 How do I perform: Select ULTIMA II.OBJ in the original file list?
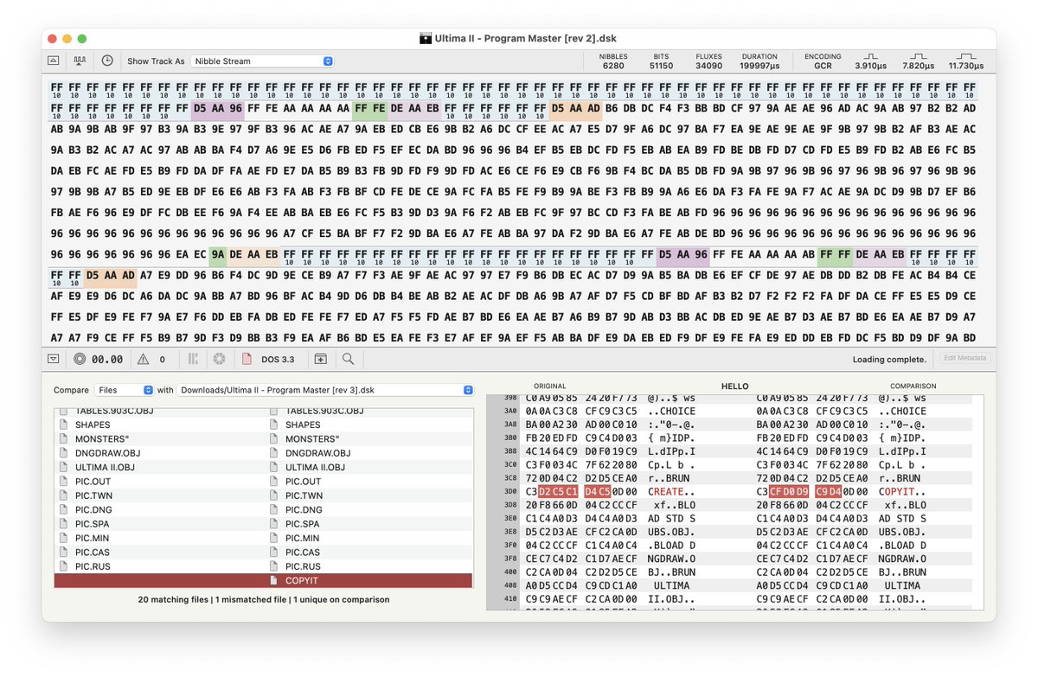pos(105,467)
